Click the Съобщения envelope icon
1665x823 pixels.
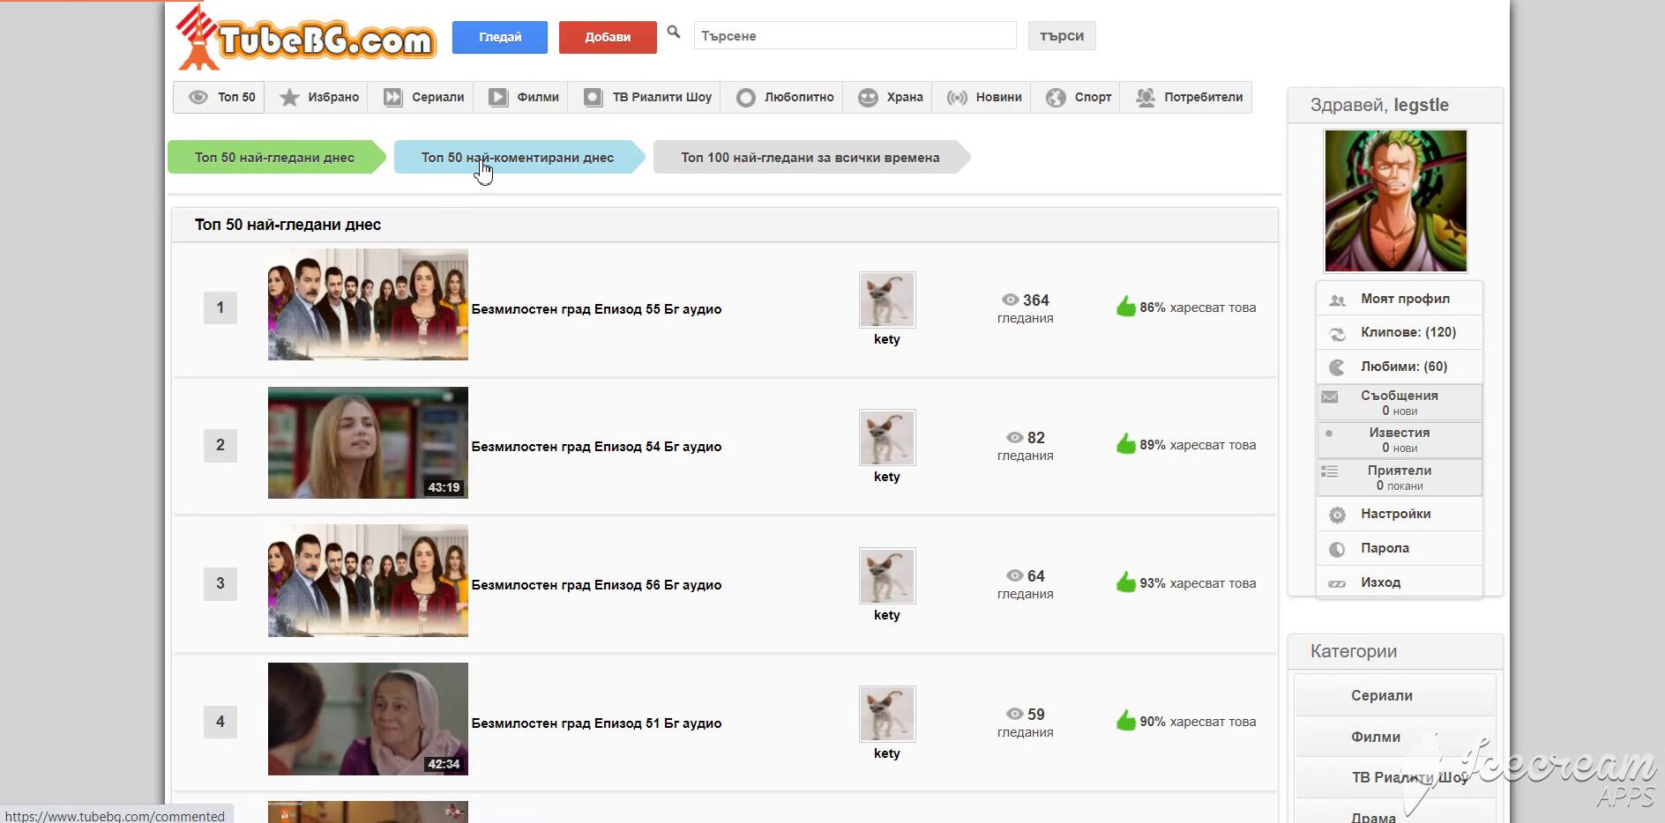click(x=1329, y=397)
